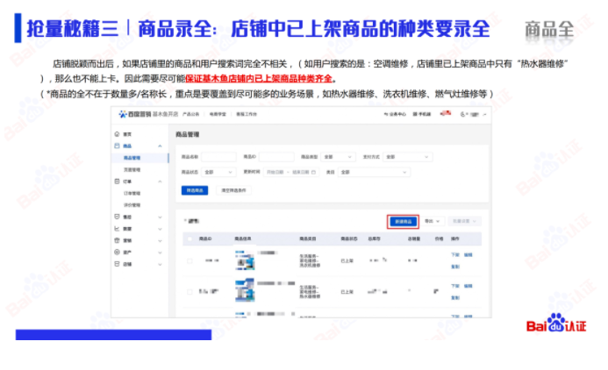Screen dimensions: 608x370
Task: Click the blue 筛选商品 filter button
Action: 195,190
